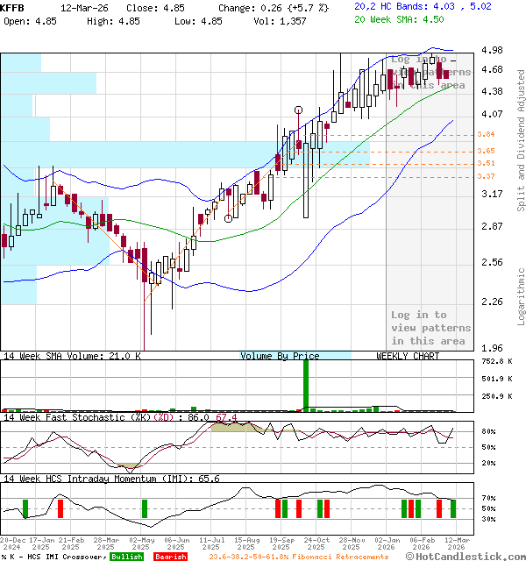526x561 pixels.
Task: Click the circle marker near the August candle
Action: click(229, 218)
